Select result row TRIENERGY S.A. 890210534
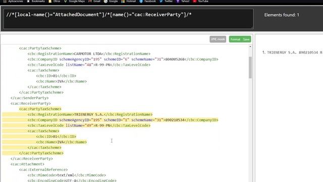The width and height of the screenshot is (323, 182). point(293,53)
